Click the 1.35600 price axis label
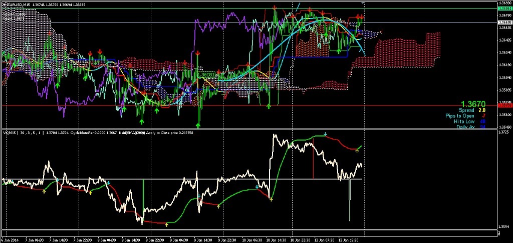Screen dimensions: 513x243 coord(505,114)
